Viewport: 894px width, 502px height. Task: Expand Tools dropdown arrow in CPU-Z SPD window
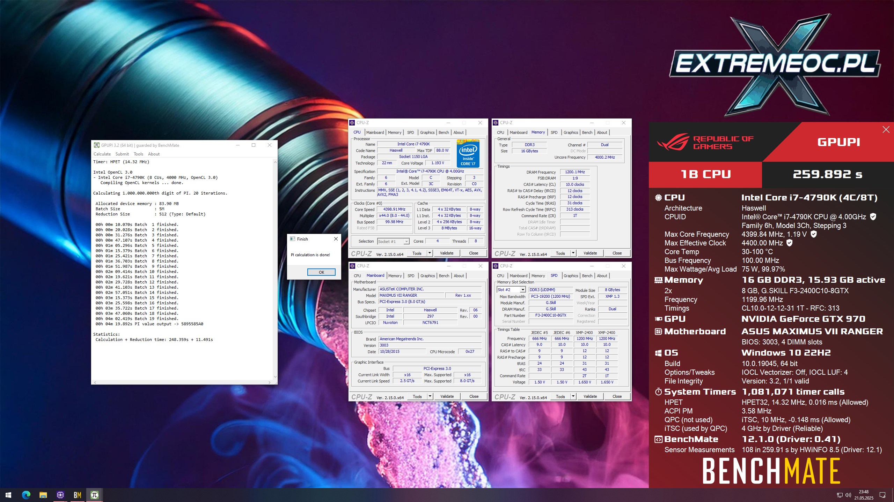click(x=573, y=396)
